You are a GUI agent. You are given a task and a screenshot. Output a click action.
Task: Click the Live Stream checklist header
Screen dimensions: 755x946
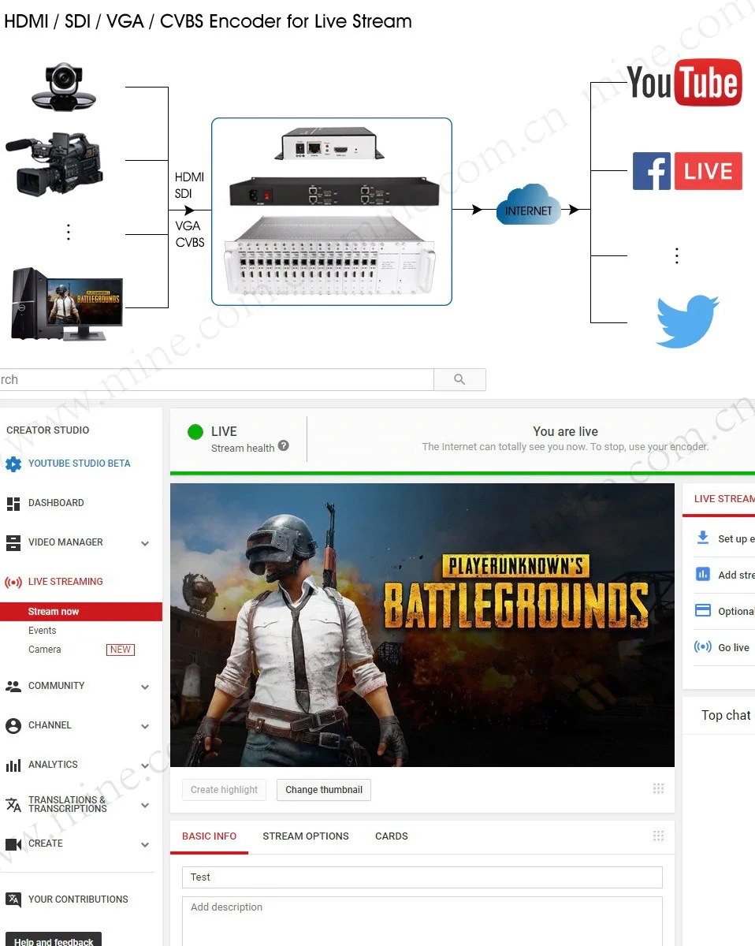point(723,499)
